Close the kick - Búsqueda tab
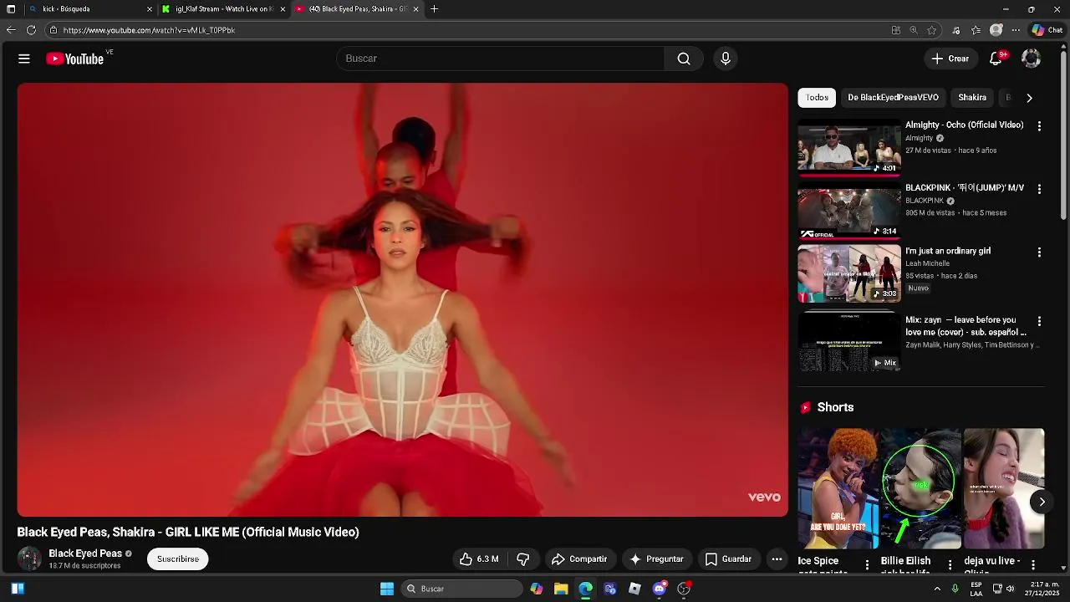 tap(150, 9)
